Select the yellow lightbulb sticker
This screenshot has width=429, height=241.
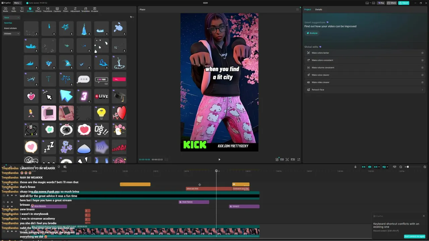(x=101, y=113)
